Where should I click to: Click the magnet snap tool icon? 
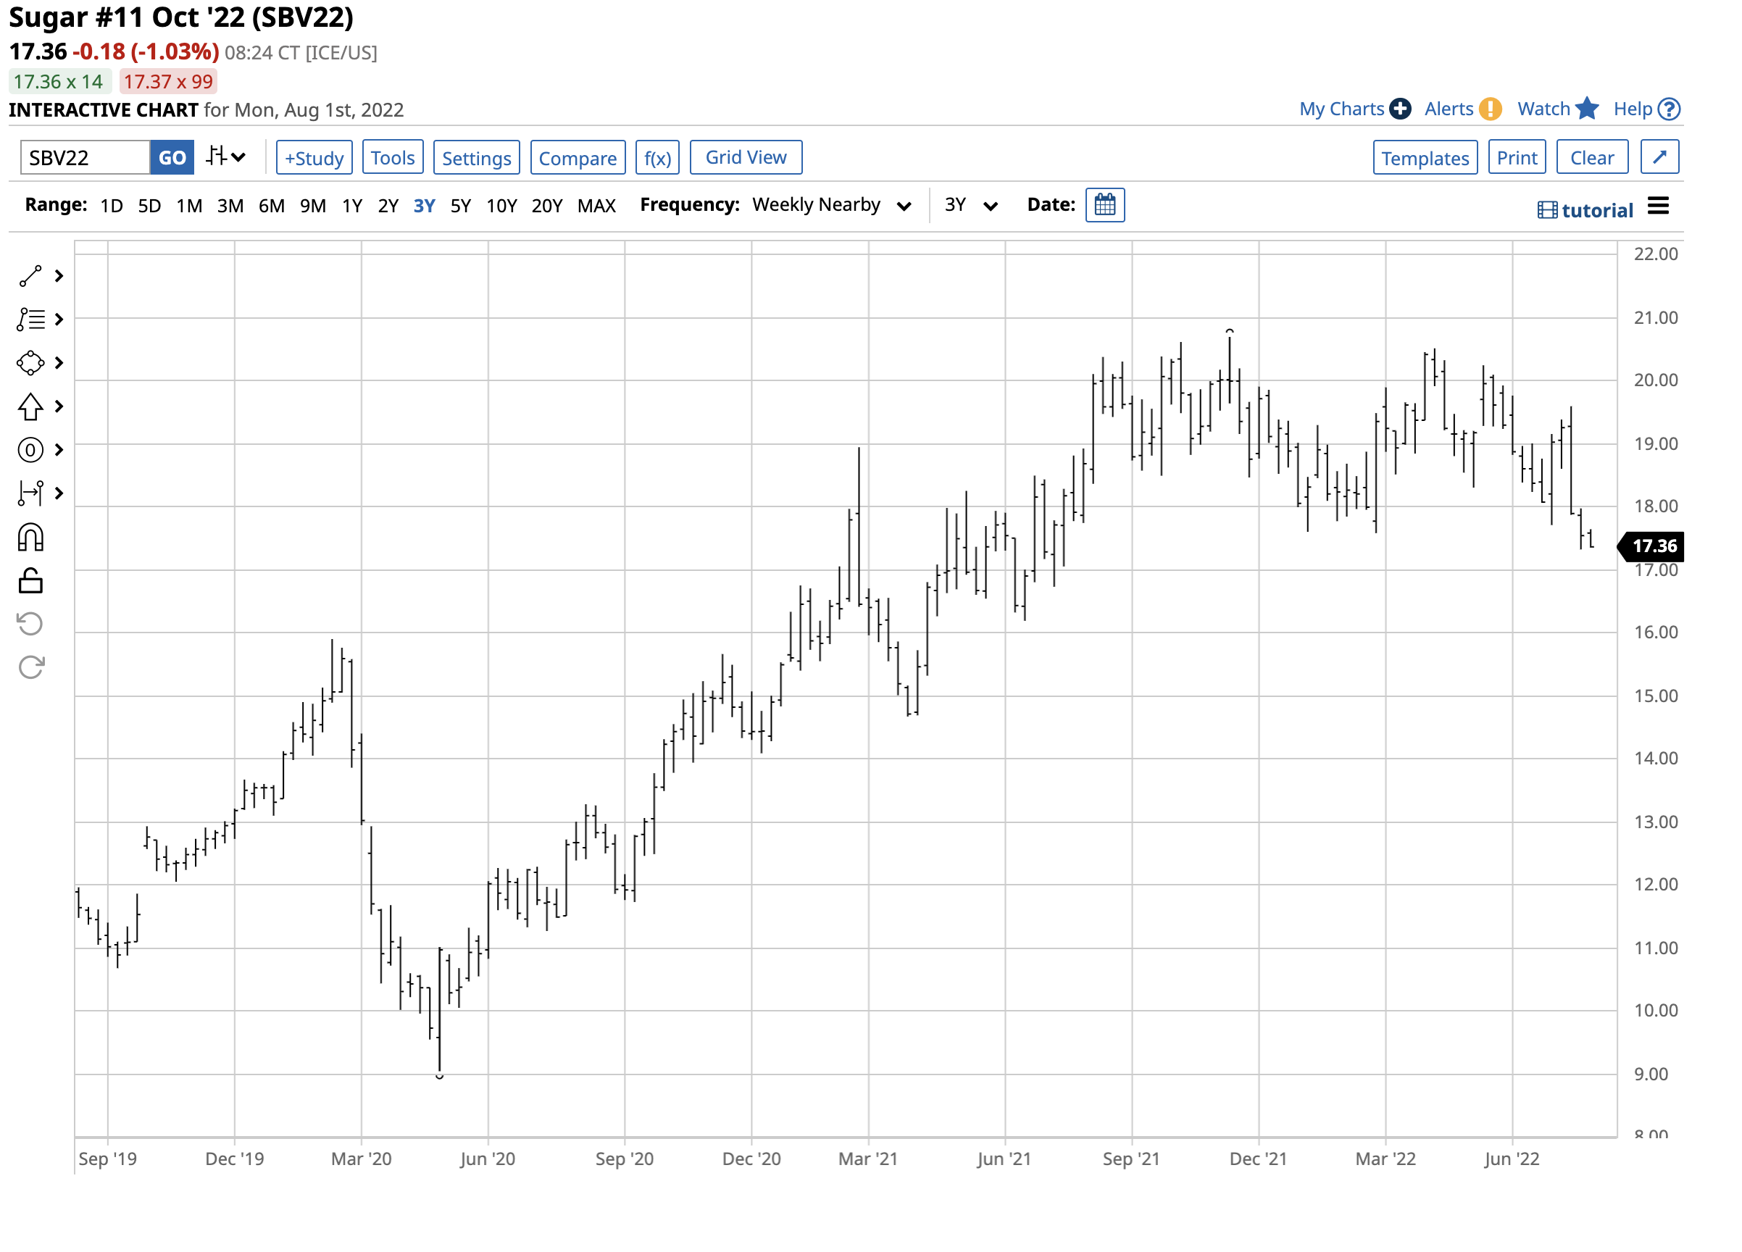point(30,538)
